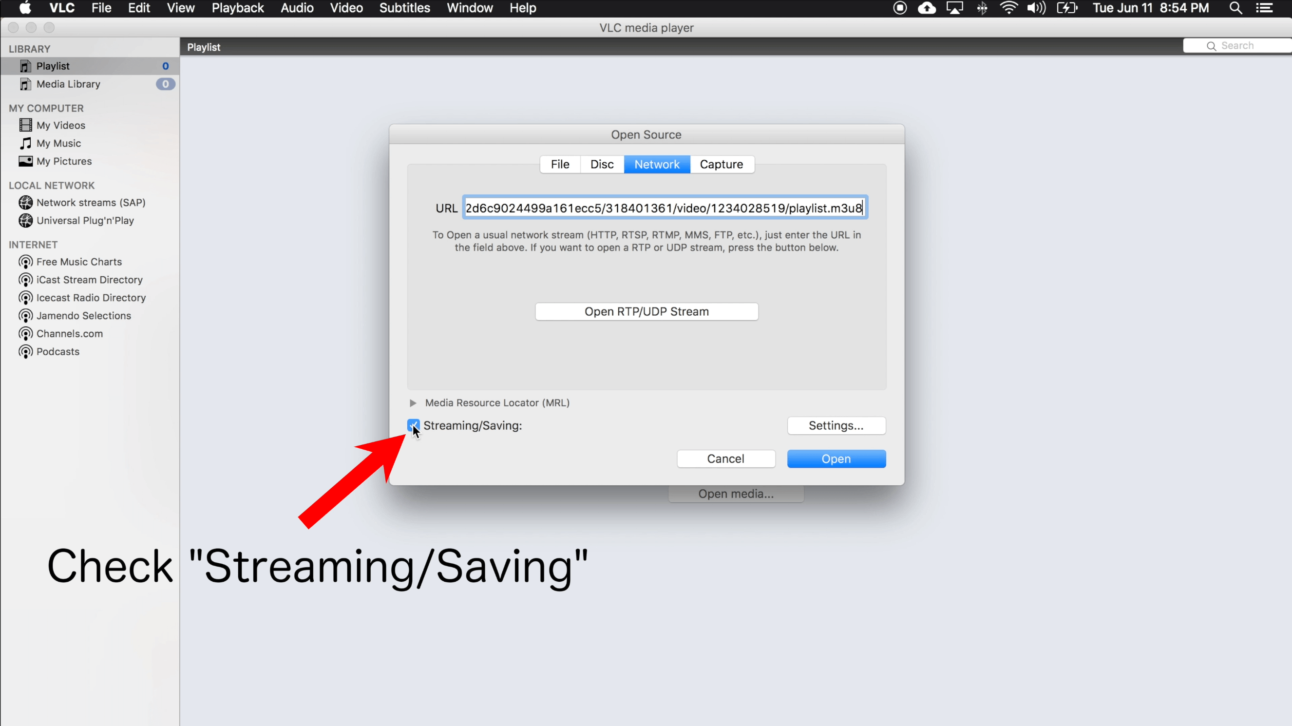Viewport: 1292px width, 726px height.
Task: Select the File tab in Open Source
Action: point(559,163)
